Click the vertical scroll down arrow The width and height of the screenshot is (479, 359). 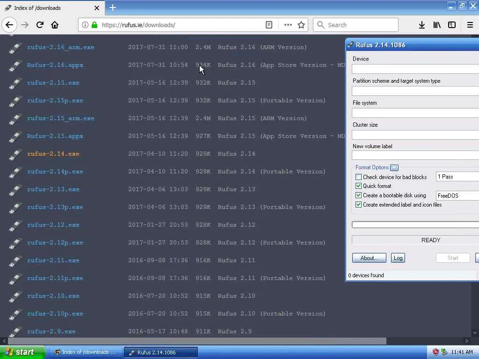(475, 333)
